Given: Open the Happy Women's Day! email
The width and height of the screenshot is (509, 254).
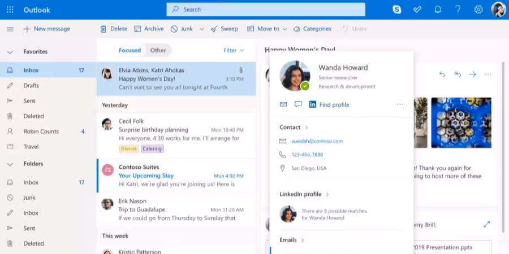Looking at the screenshot, I should (176, 78).
